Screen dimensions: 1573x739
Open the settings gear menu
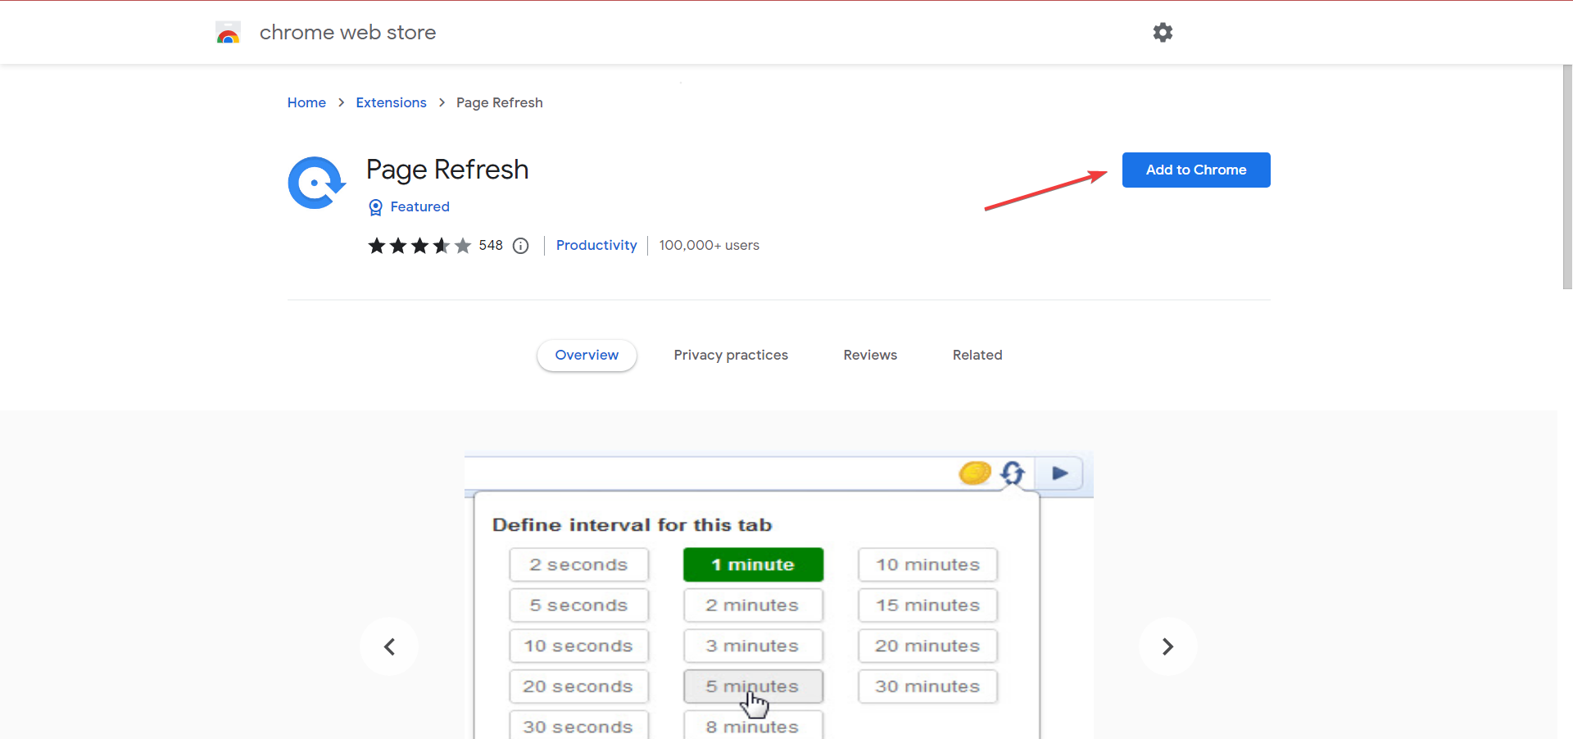pos(1163,32)
